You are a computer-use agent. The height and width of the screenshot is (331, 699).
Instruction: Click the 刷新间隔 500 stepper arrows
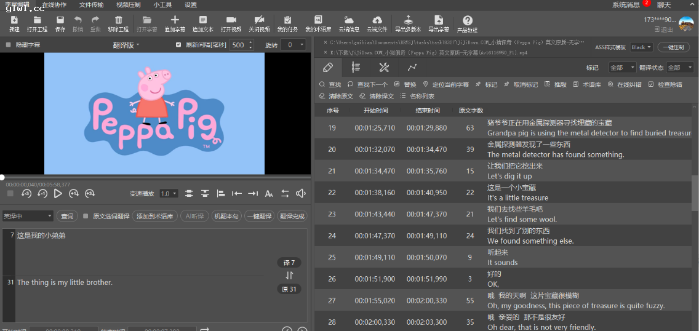pyautogui.click(x=250, y=45)
